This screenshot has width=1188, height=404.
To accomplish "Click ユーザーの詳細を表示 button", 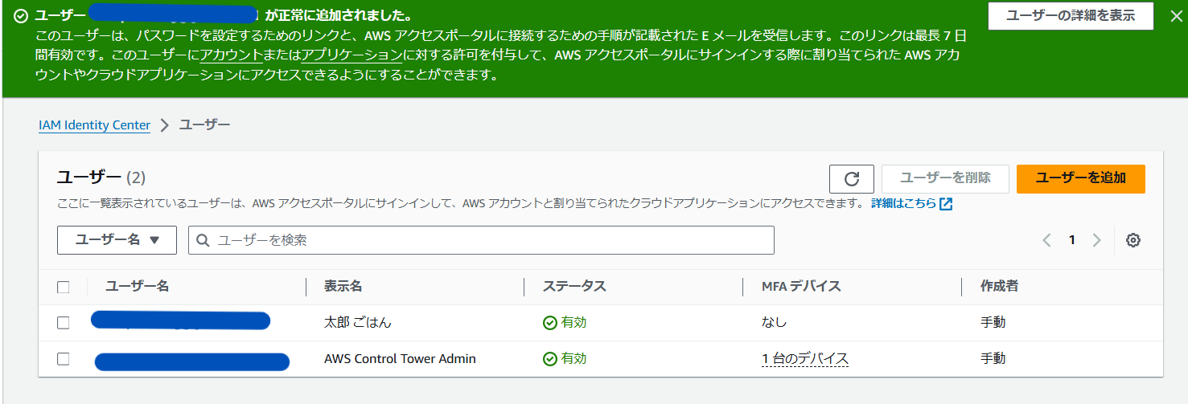I will tap(1071, 16).
